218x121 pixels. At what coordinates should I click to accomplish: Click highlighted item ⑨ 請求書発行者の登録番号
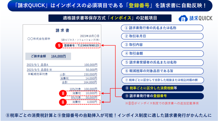163,96
